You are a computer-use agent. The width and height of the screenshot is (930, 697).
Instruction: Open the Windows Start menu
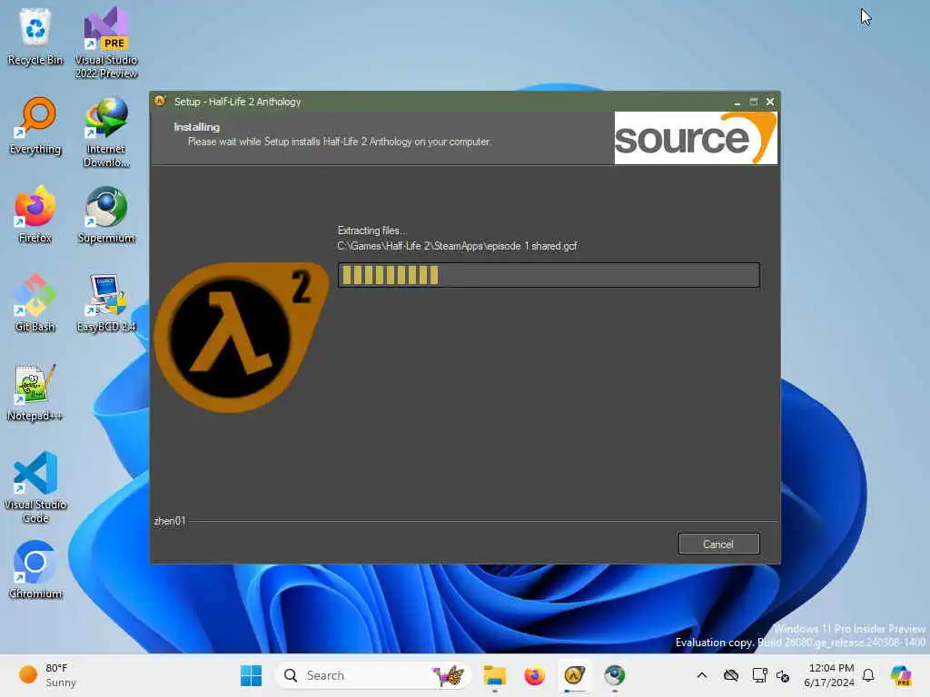[x=251, y=675]
